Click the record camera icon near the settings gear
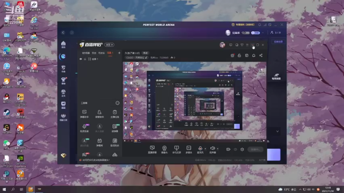Screen dimensions: 344x193 [228, 149]
